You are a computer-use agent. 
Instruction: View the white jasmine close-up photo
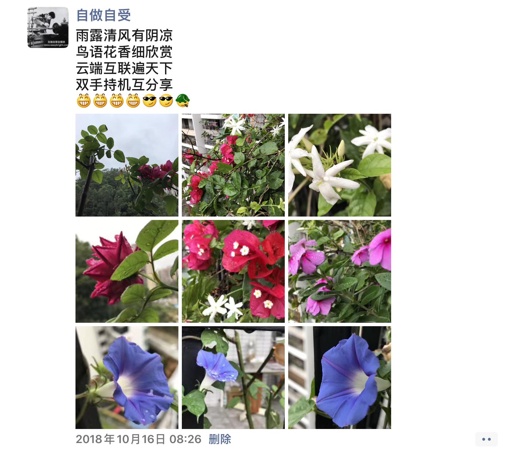340,165
